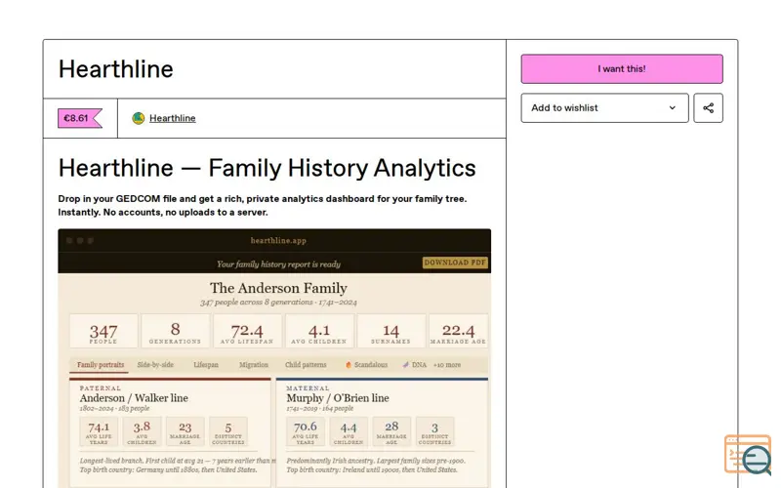781x488 pixels.
Task: Select the Family portraits tab
Action: click(101, 364)
